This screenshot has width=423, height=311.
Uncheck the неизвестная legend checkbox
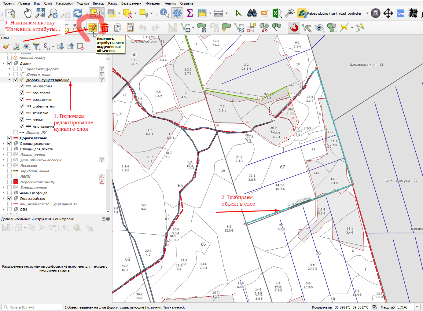22,86
